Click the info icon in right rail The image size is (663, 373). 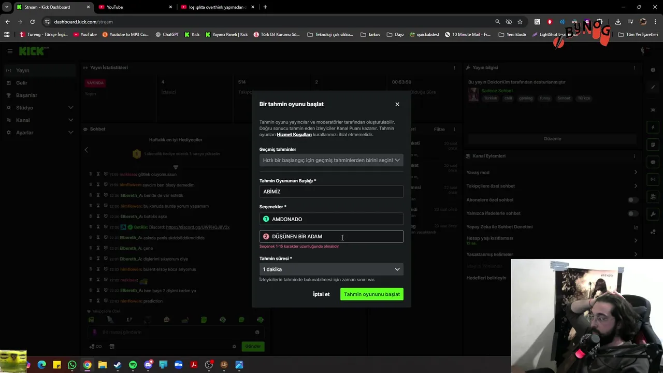pos(653,70)
